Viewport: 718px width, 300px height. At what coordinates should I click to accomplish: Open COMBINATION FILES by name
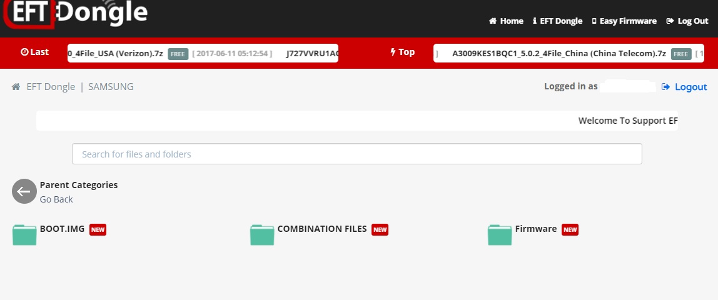click(322, 229)
